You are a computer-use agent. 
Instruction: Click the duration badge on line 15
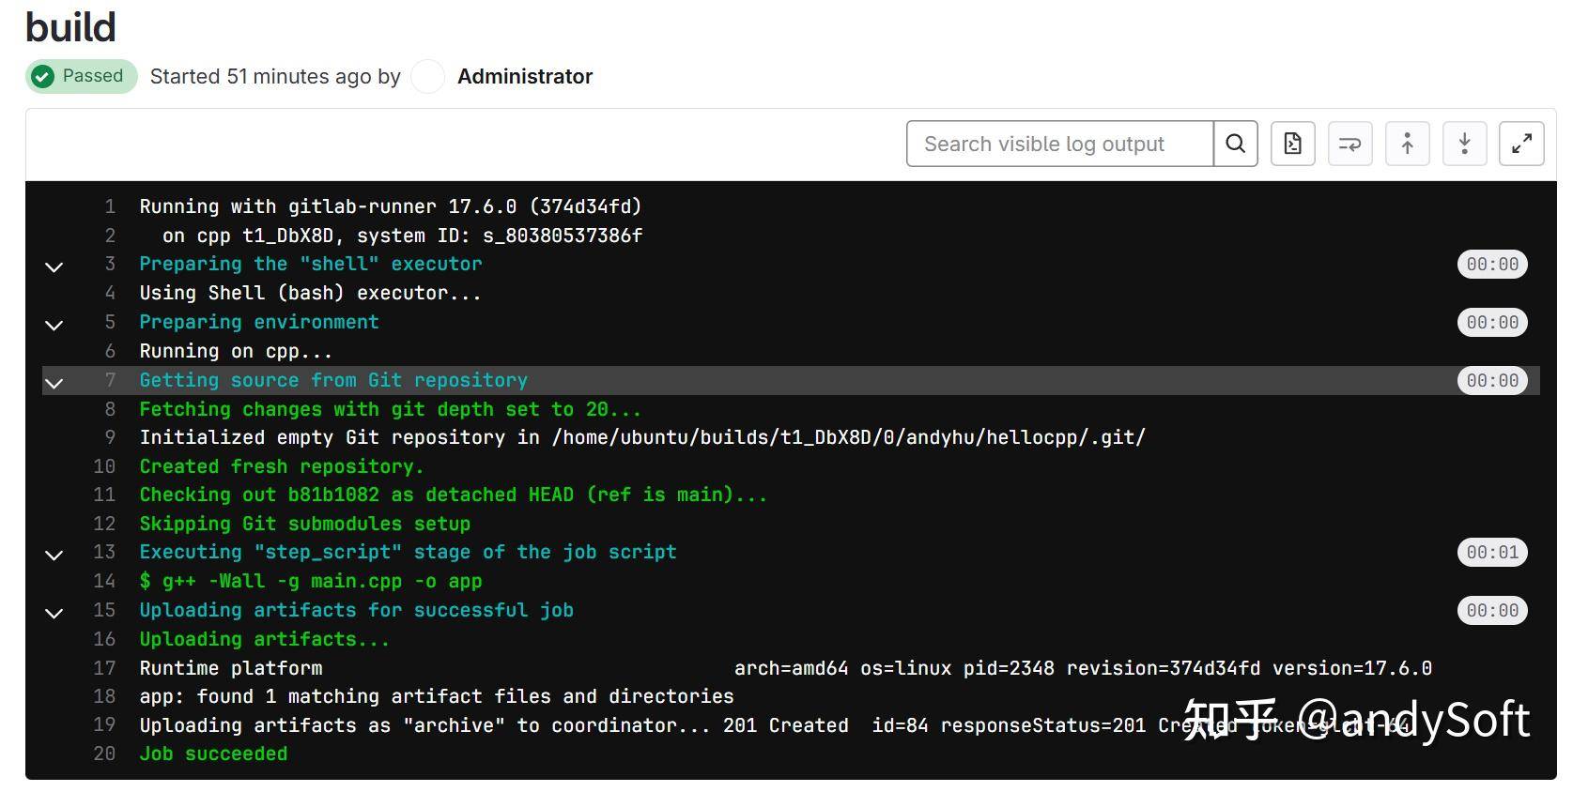1492,610
